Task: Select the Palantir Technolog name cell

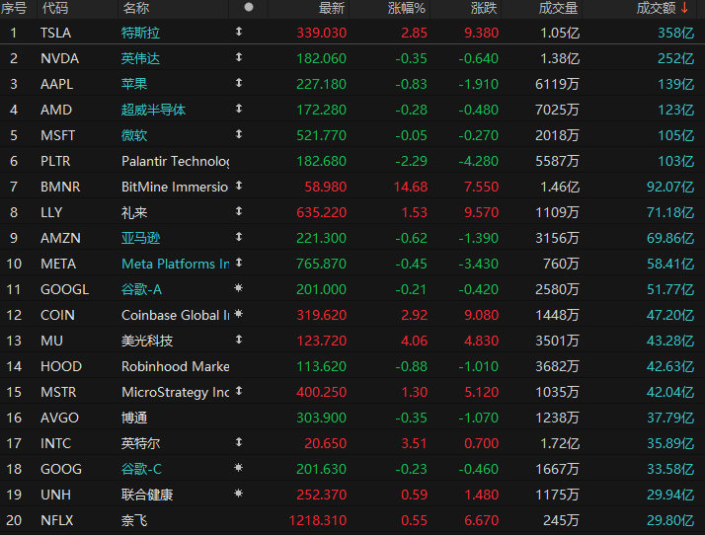Action: pos(176,161)
